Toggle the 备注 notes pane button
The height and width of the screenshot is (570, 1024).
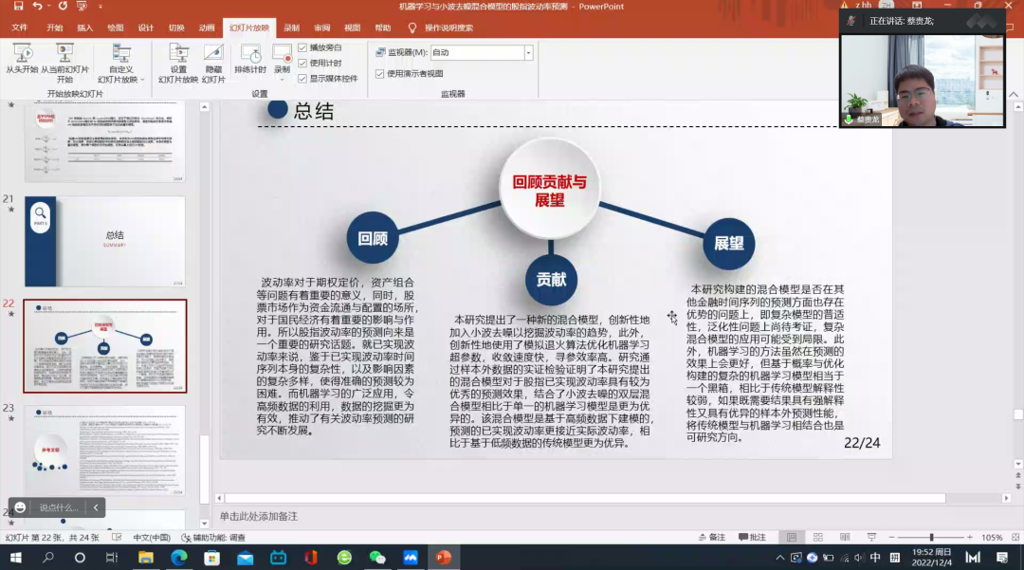pos(712,538)
